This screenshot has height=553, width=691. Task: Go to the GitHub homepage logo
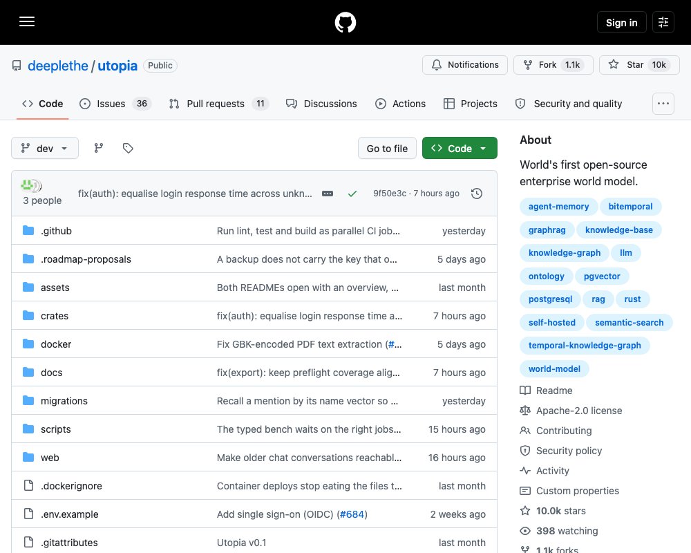pyautogui.click(x=345, y=22)
